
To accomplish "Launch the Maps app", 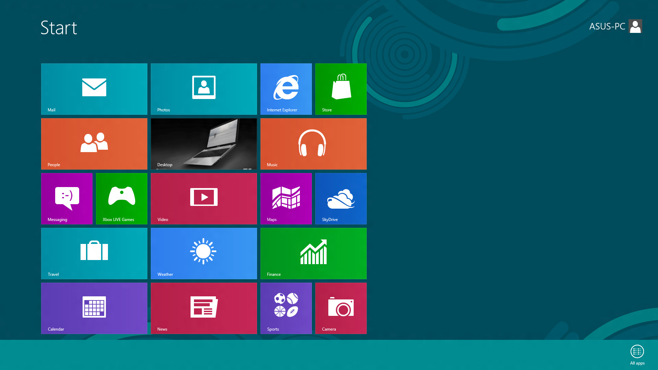I will [286, 199].
